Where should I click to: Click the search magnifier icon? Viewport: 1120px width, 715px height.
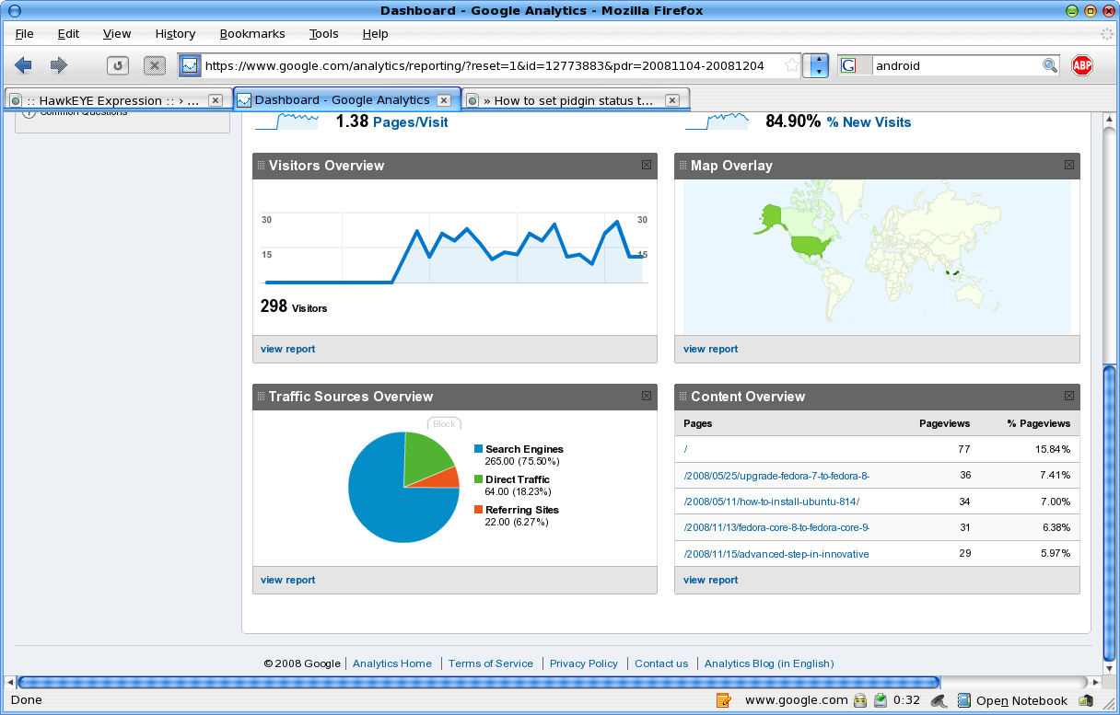click(1050, 65)
